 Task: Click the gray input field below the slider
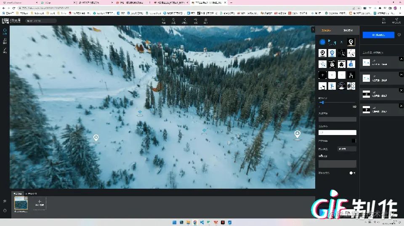click(x=337, y=119)
